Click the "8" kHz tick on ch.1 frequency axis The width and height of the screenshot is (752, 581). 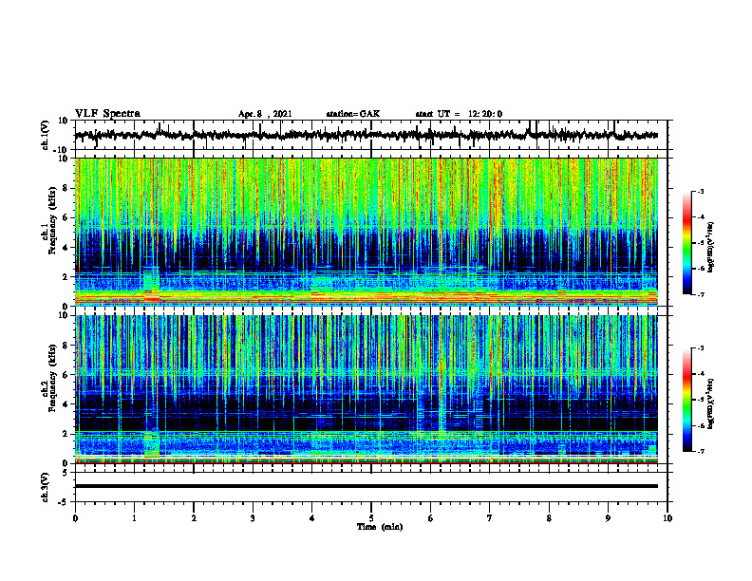(66, 188)
